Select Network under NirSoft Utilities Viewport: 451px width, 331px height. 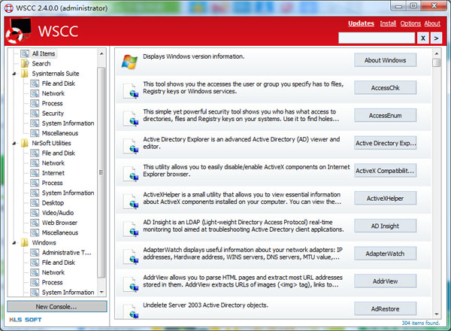53,163
